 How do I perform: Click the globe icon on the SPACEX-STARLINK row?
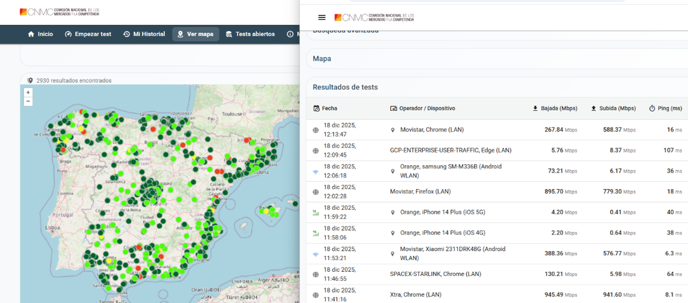(316, 274)
